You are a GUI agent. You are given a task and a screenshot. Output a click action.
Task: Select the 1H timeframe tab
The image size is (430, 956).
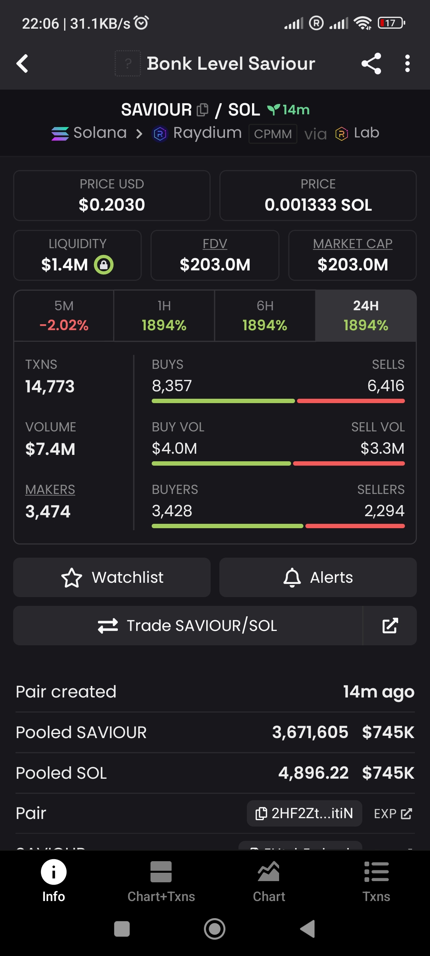click(x=164, y=316)
